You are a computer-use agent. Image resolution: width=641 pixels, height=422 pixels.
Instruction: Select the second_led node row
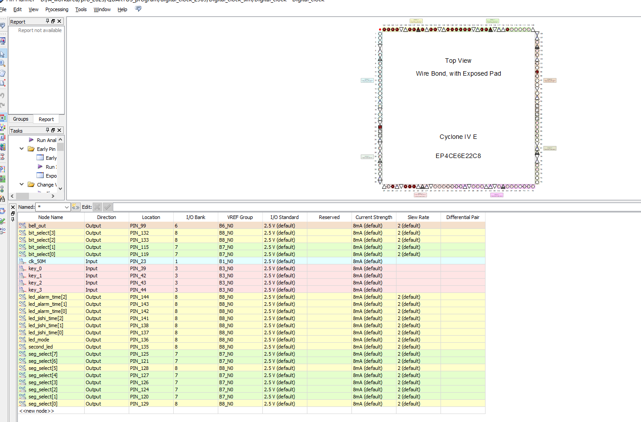coord(252,347)
